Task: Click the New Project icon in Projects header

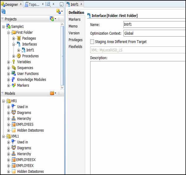Action: point(53,19)
